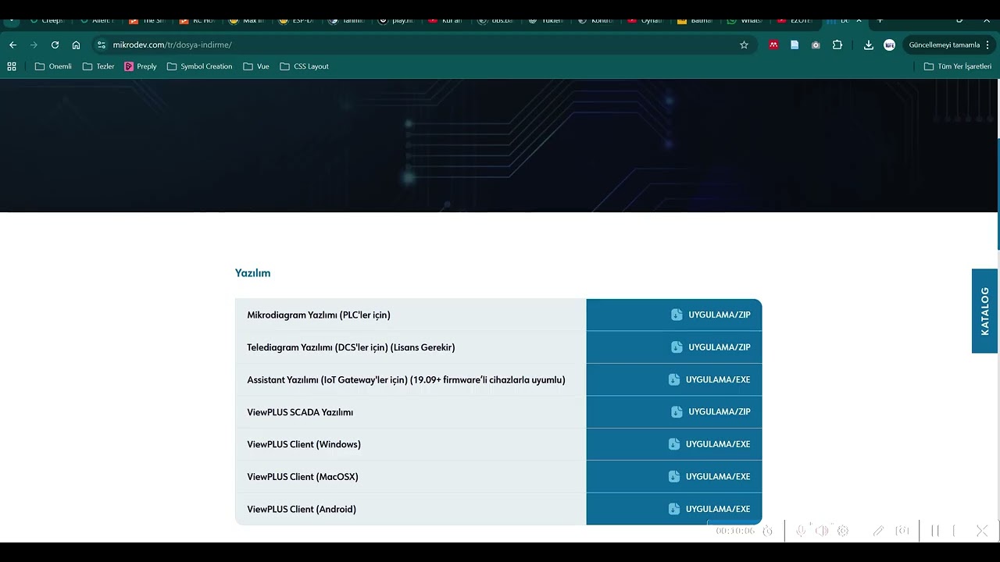This screenshot has width=1000, height=562.
Task: Download ViewPLUS Client (MacOSX) file
Action: pos(709,477)
